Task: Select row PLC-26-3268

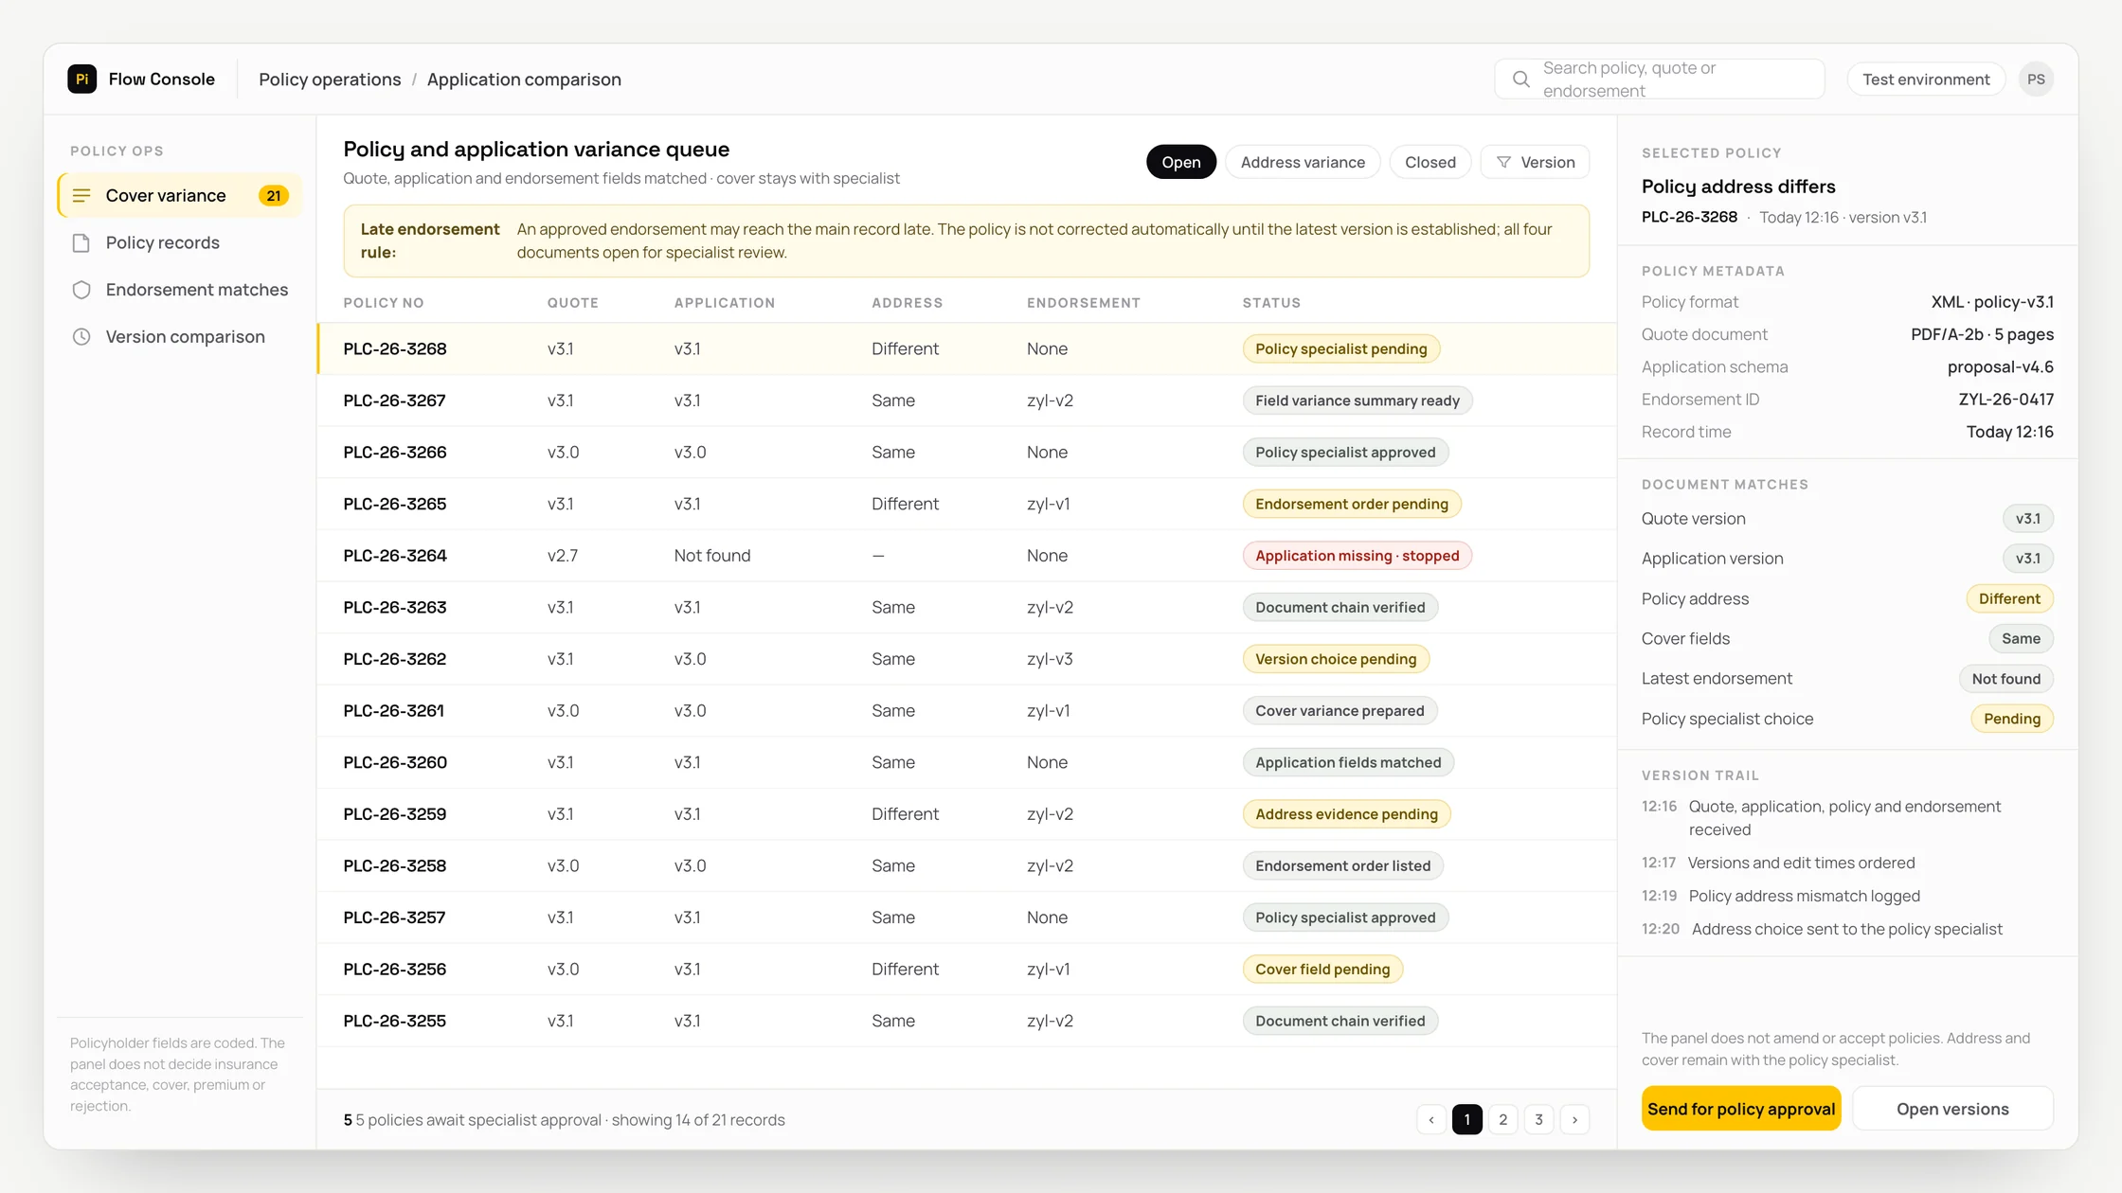Action: [x=966, y=349]
